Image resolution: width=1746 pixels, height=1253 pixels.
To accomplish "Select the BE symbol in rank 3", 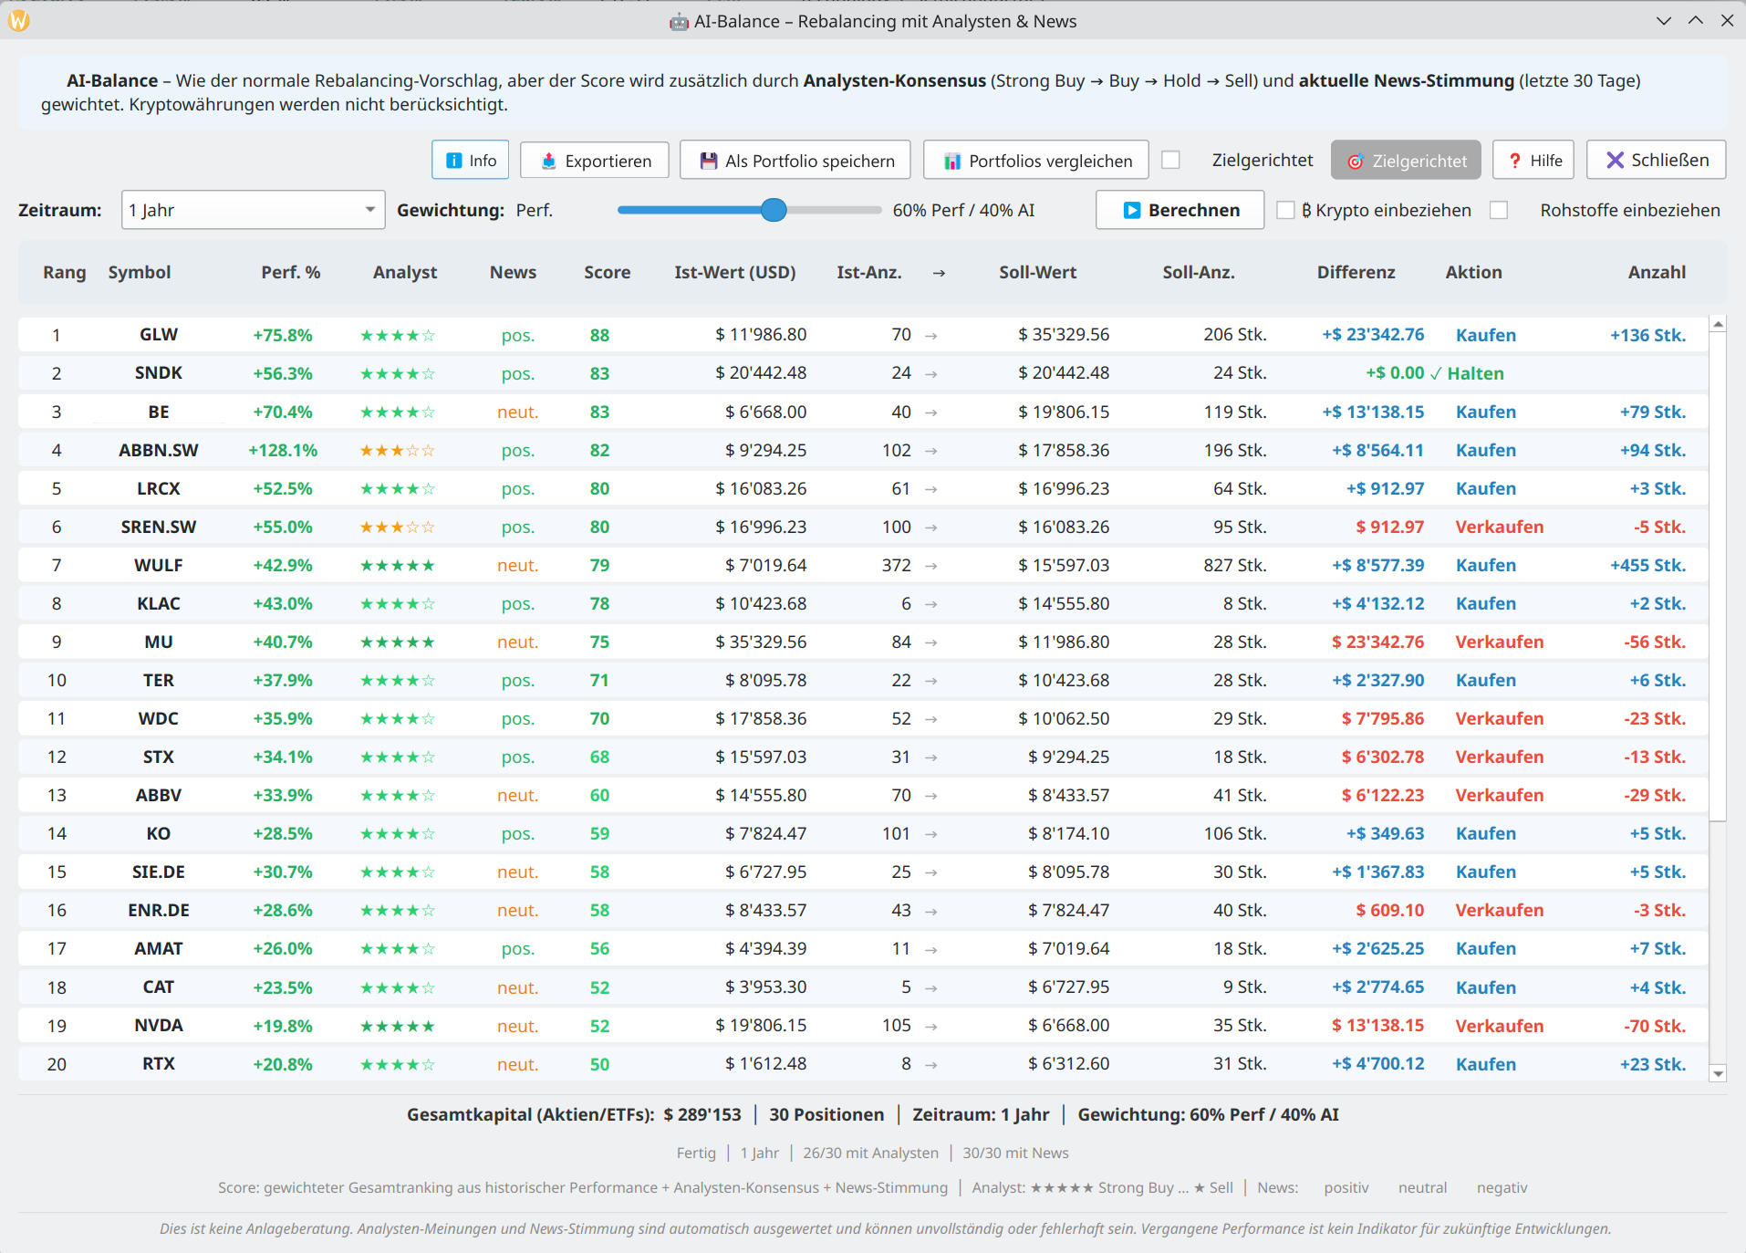I will [159, 412].
